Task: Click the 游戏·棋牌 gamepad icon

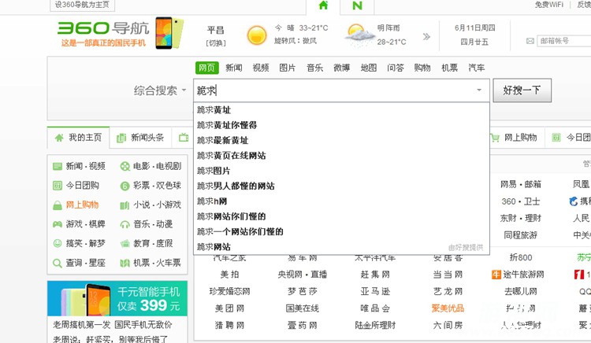Action: (x=58, y=224)
